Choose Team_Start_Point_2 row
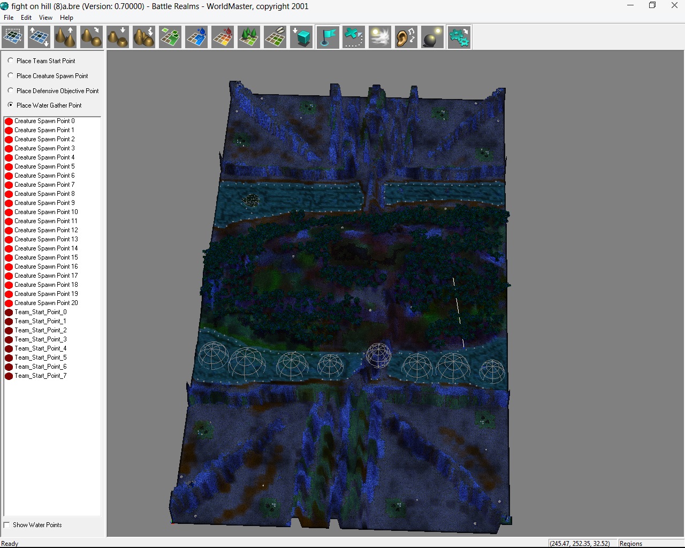 pyautogui.click(x=36, y=330)
